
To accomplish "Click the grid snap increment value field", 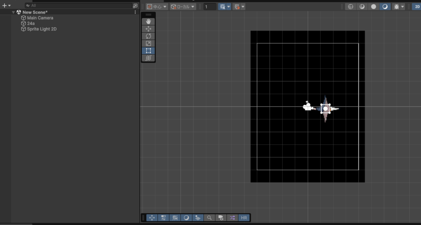I will coord(210,7).
